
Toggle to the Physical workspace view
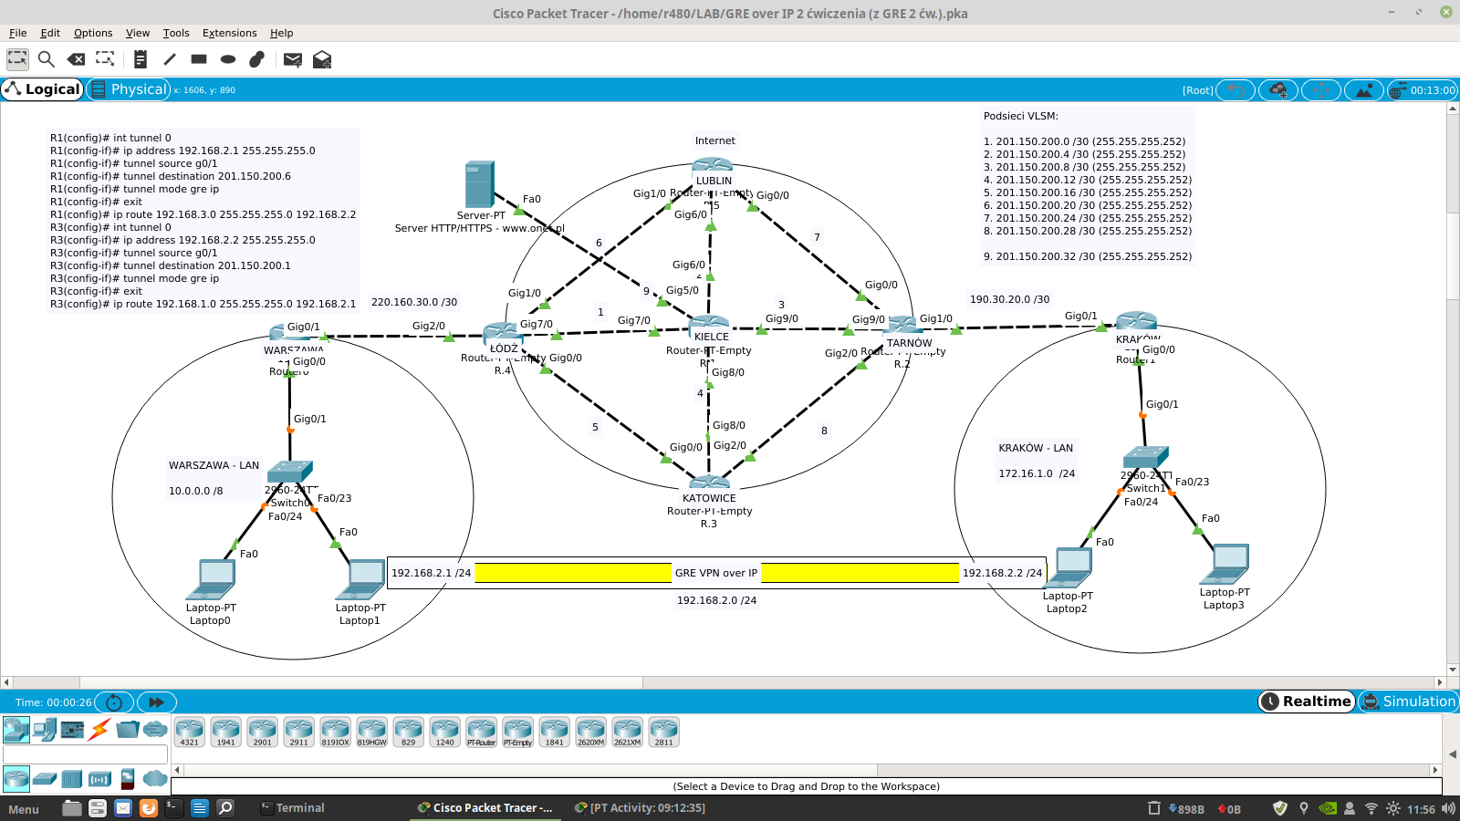pos(129,89)
